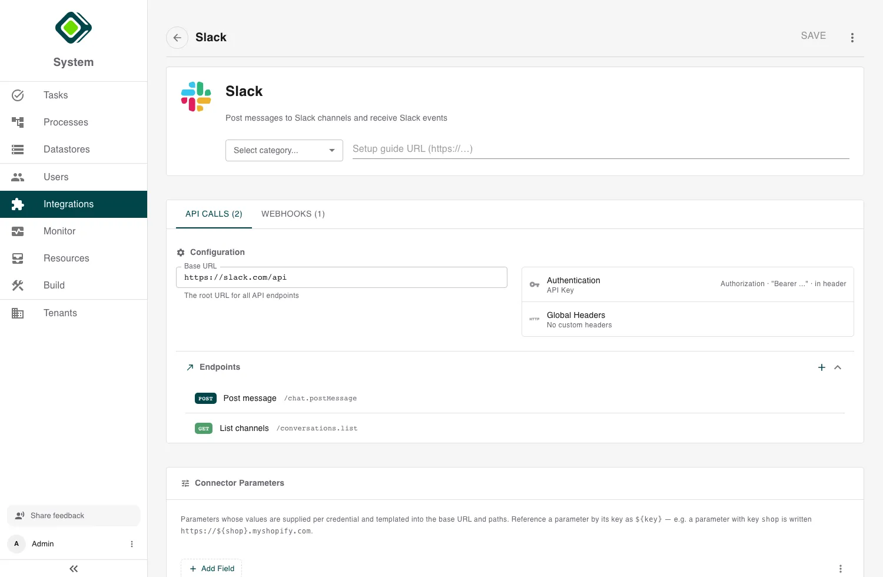Click the SAVE button
The width and height of the screenshot is (883, 577).
814,36
